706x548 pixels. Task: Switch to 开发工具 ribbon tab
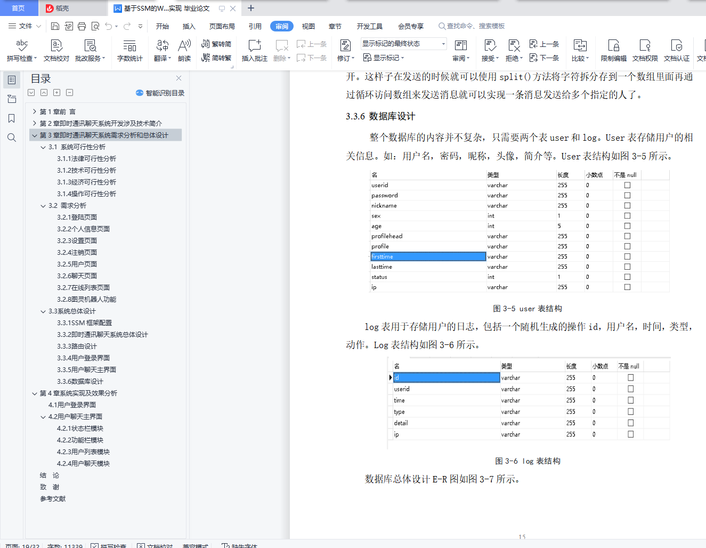370,26
